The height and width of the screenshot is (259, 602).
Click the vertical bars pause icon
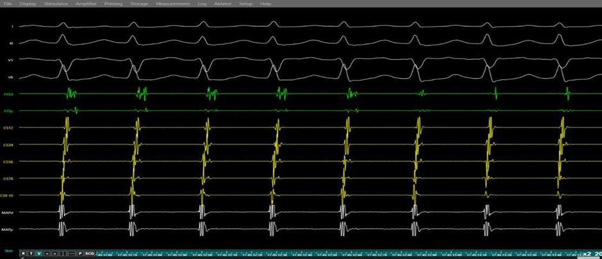coord(63,253)
